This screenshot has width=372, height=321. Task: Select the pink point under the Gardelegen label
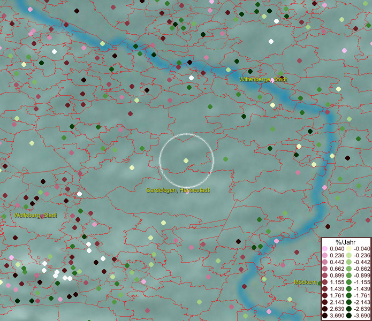pyautogui.click(x=187, y=192)
